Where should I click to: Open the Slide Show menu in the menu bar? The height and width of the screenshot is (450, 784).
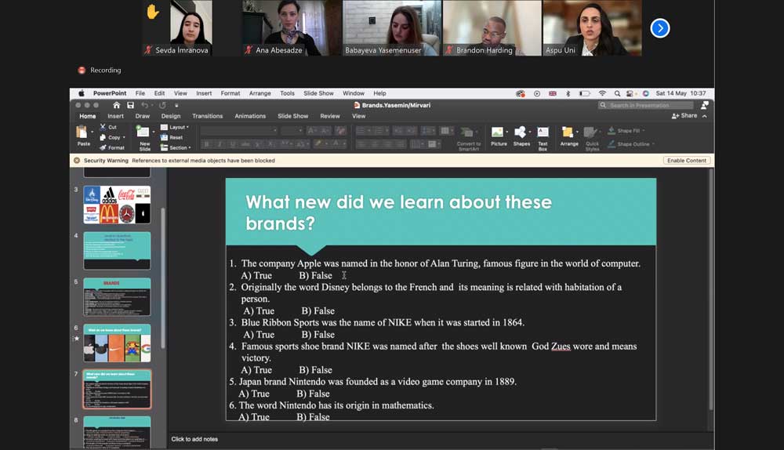click(318, 93)
